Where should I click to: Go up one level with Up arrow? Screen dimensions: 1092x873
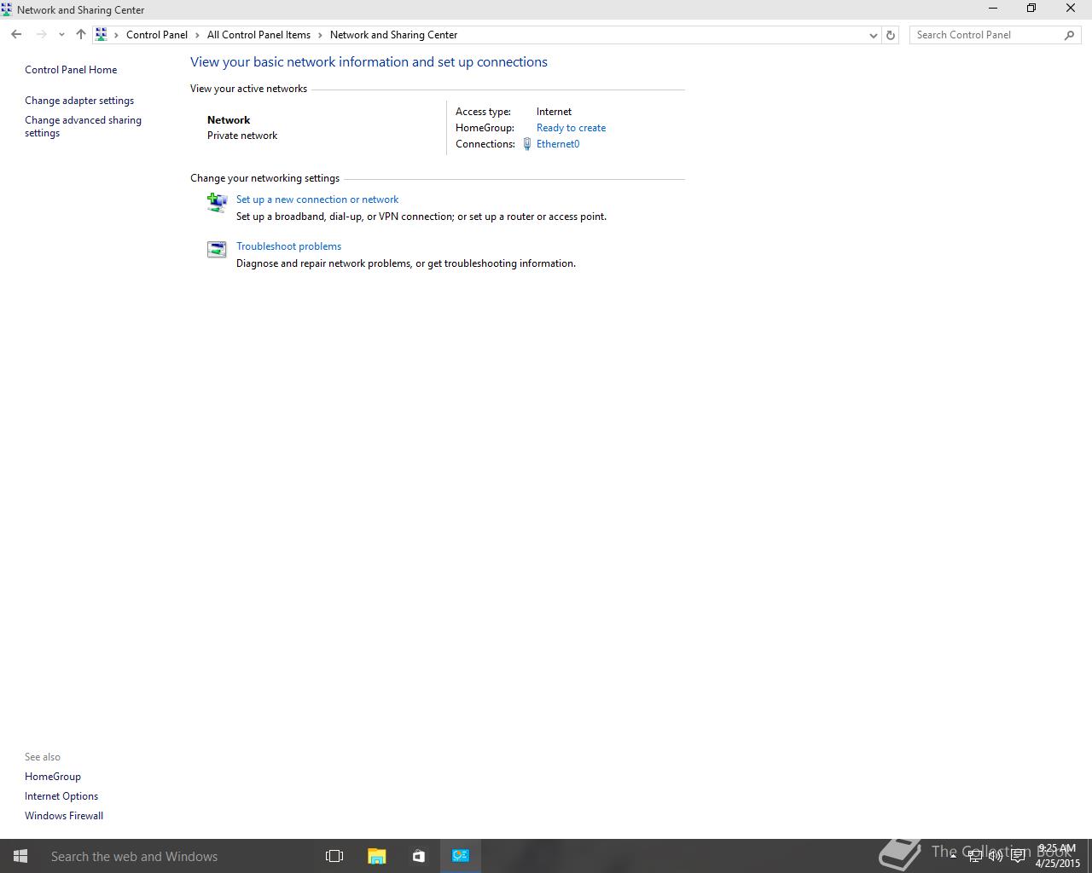80,35
